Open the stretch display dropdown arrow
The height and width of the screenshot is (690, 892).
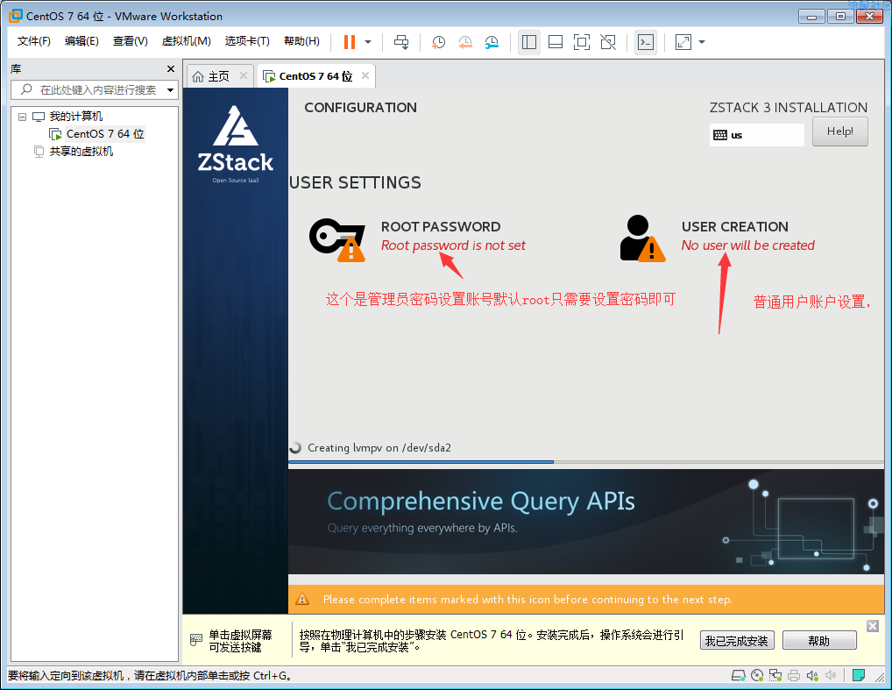tap(702, 42)
